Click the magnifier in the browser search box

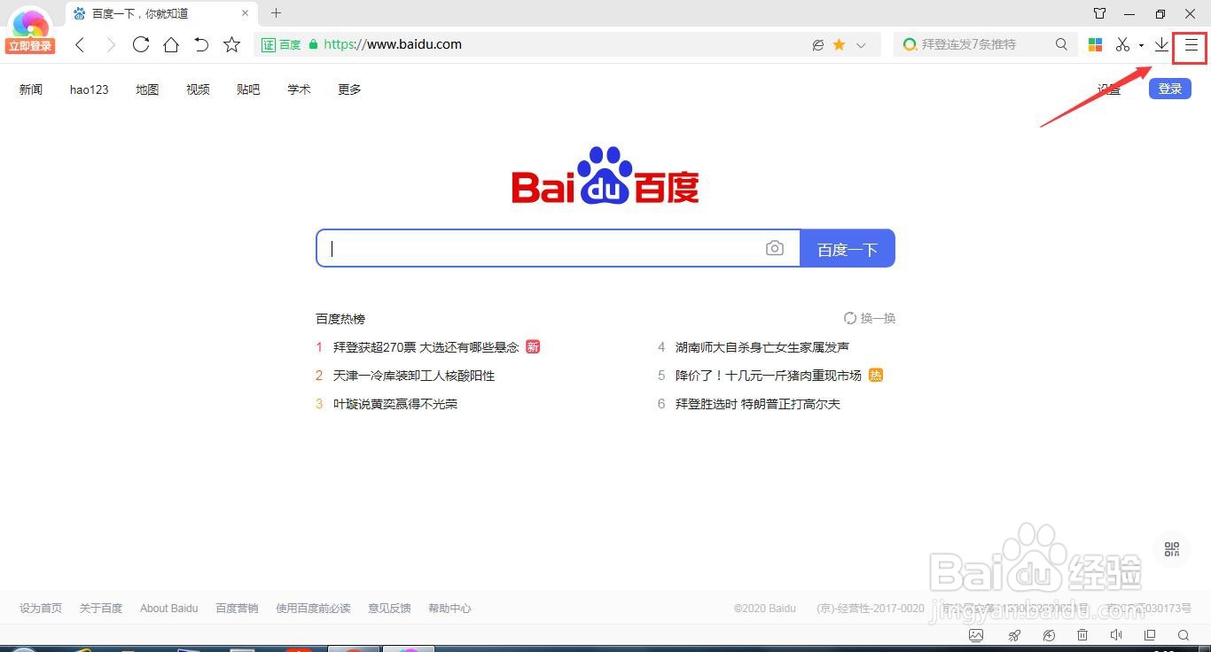[x=1061, y=44]
